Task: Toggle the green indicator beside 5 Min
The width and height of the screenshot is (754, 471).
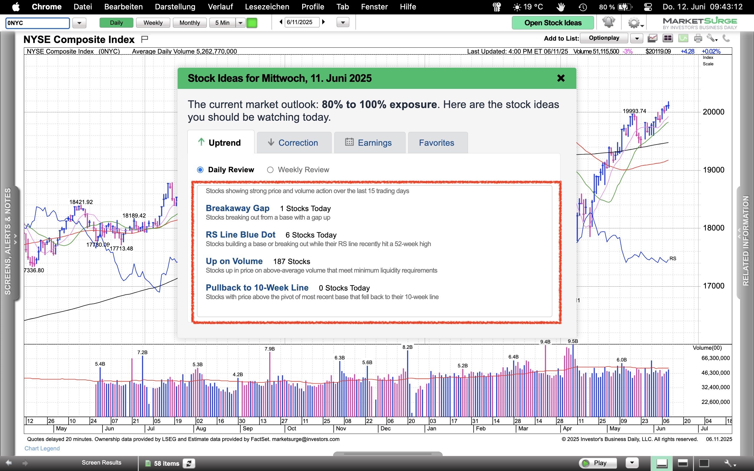Action: [252, 23]
